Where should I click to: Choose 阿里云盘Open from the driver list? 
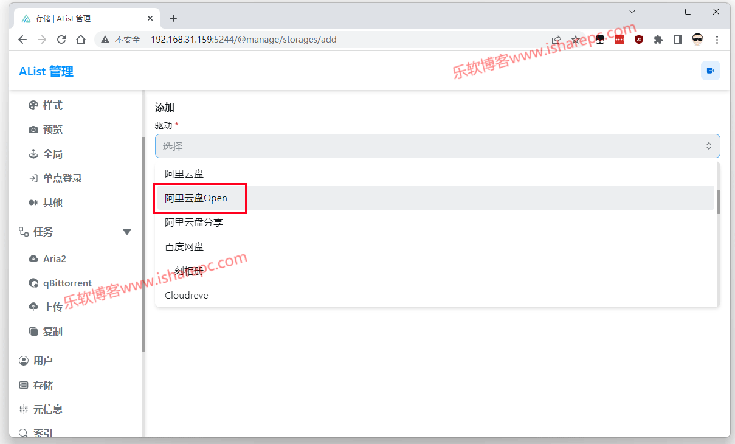435,198
